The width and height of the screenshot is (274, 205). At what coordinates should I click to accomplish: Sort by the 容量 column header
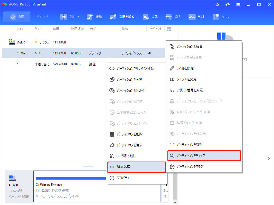coord(56,29)
